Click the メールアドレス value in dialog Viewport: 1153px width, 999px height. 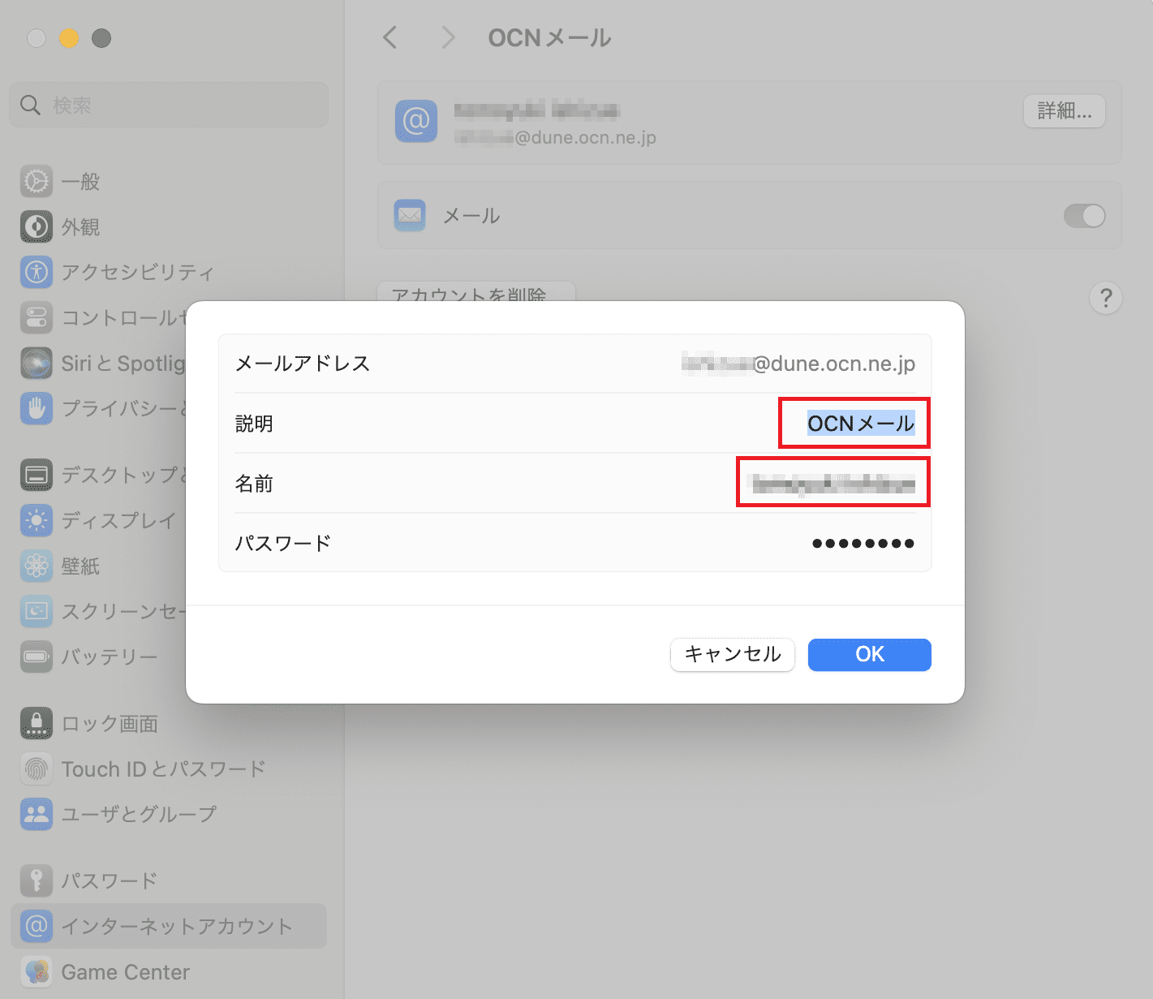[x=798, y=364]
